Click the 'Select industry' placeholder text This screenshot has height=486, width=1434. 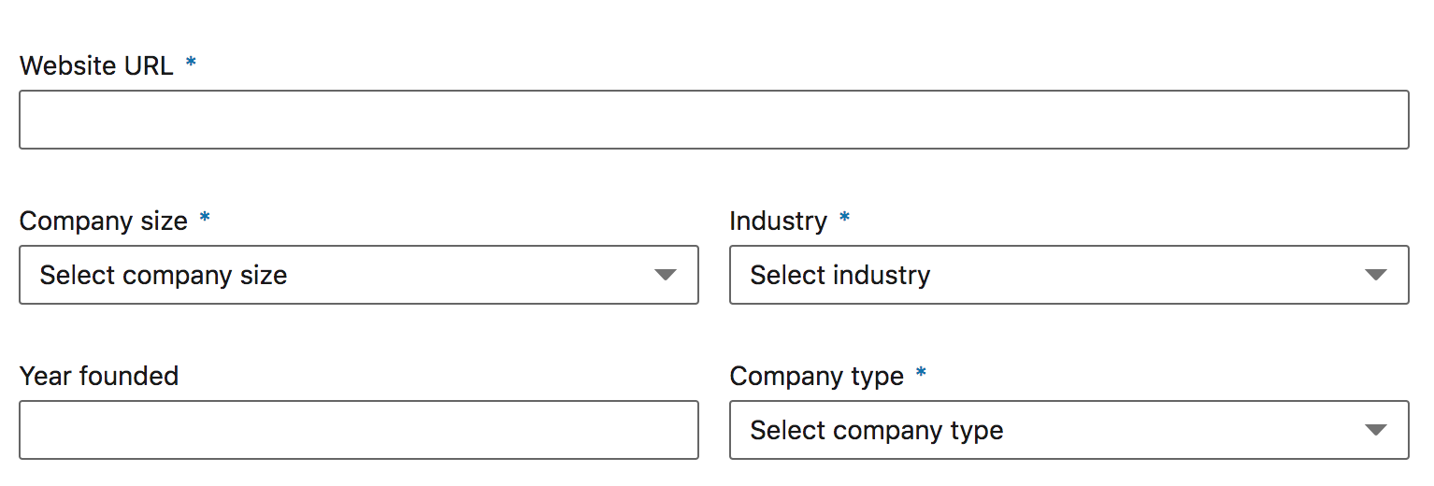pyautogui.click(x=839, y=275)
